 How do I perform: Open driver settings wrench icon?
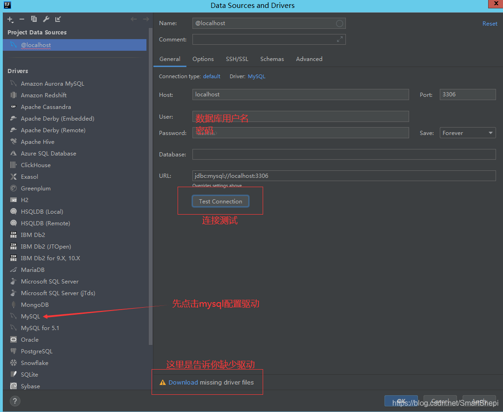(46, 19)
